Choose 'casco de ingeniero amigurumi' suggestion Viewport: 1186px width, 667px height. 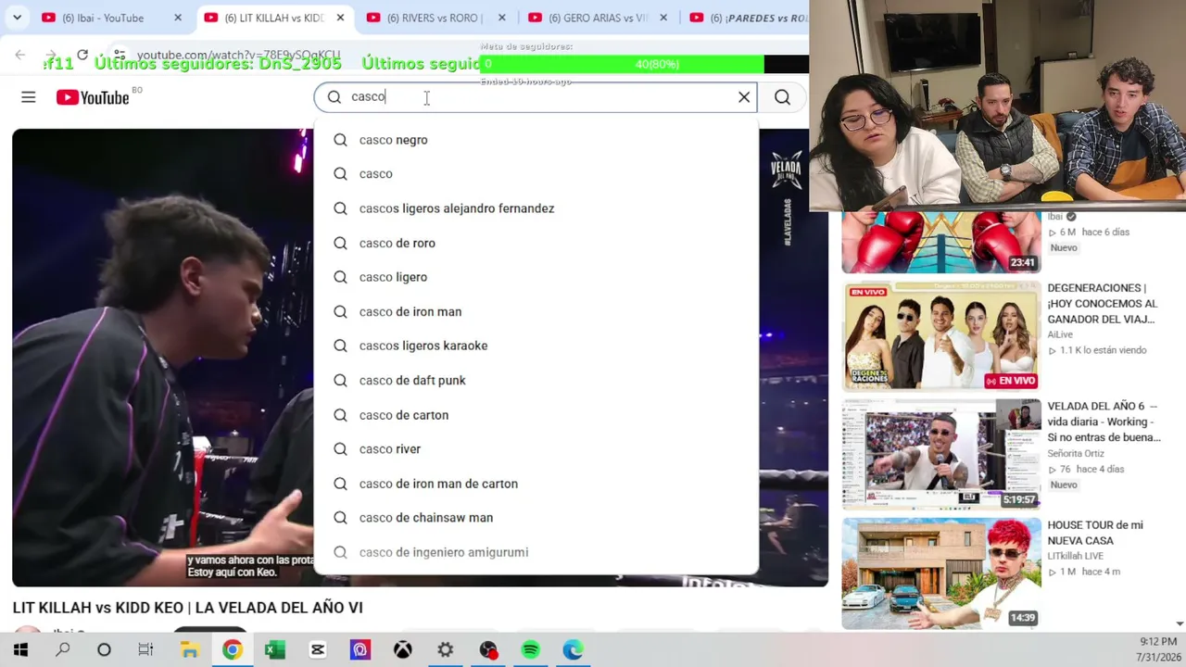point(536,552)
